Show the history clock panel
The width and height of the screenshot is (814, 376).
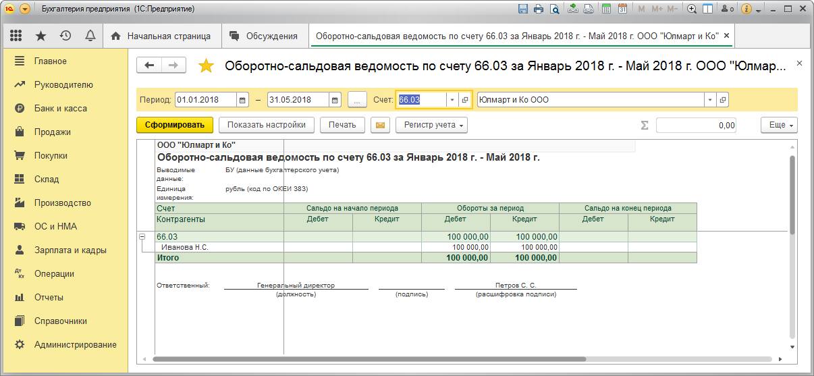tap(65, 36)
